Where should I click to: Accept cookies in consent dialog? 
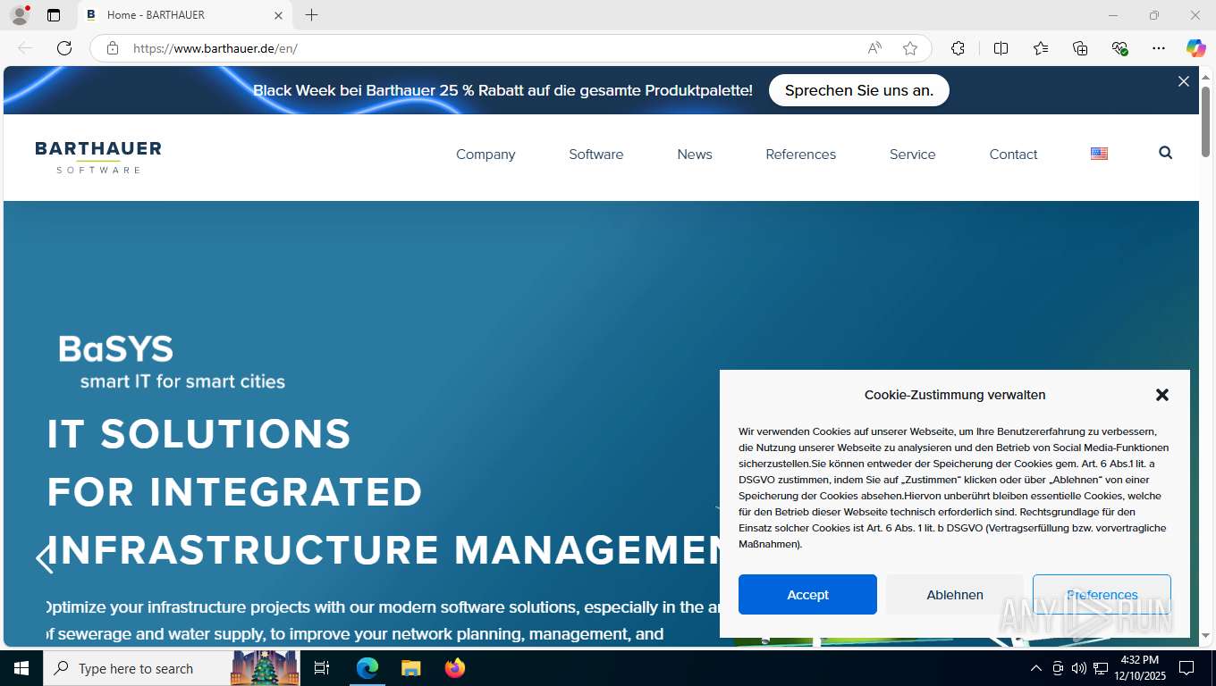click(807, 595)
